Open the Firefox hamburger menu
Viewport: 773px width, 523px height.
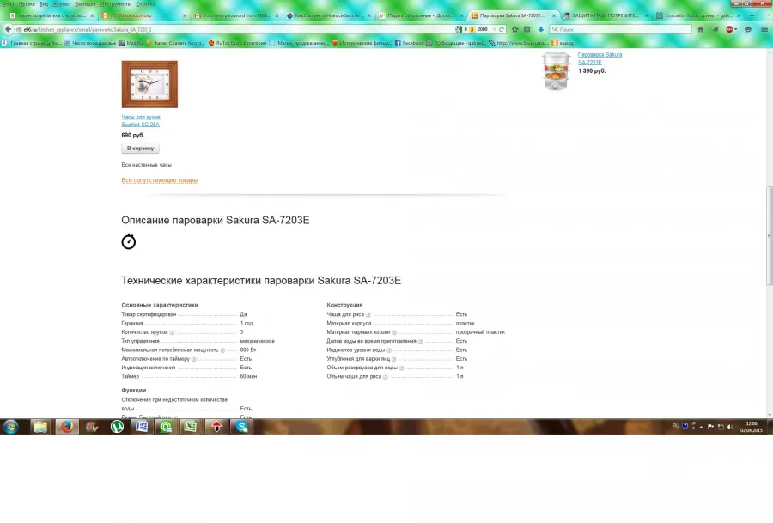point(764,29)
